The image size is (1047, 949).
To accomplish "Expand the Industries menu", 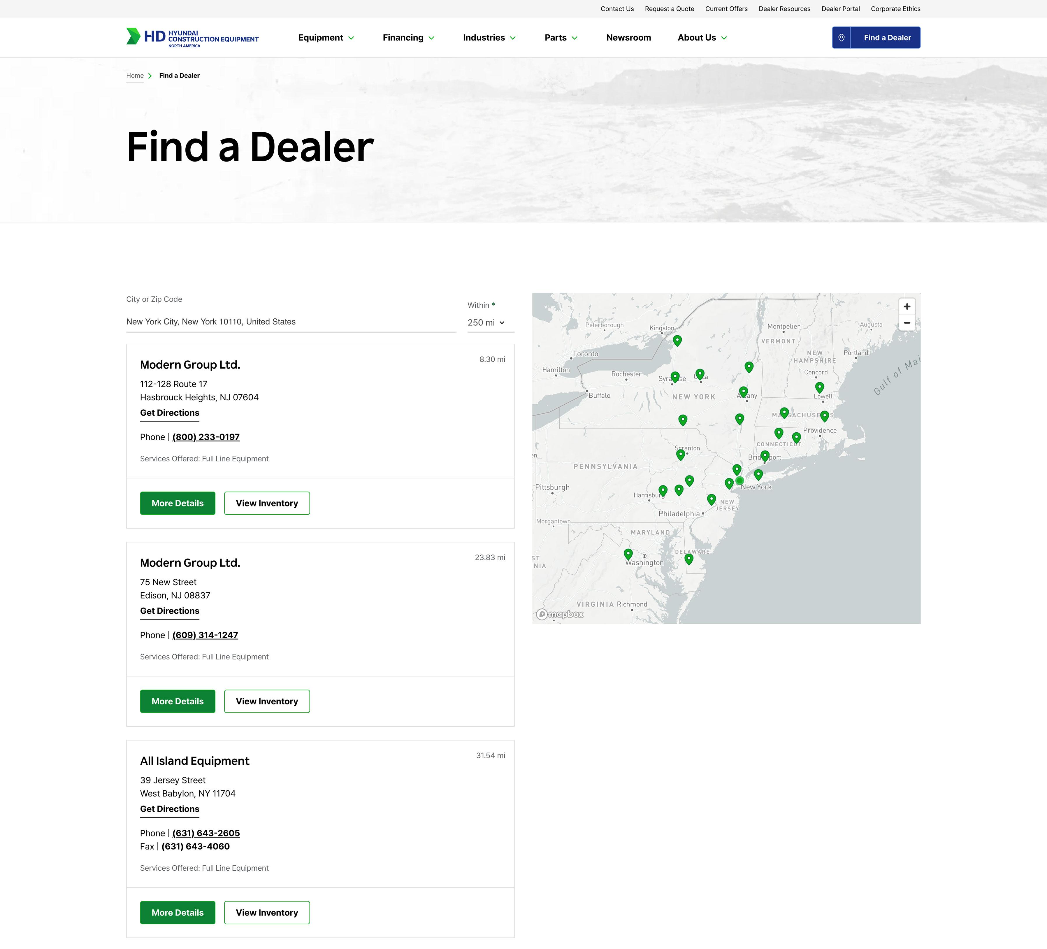I will coord(490,37).
